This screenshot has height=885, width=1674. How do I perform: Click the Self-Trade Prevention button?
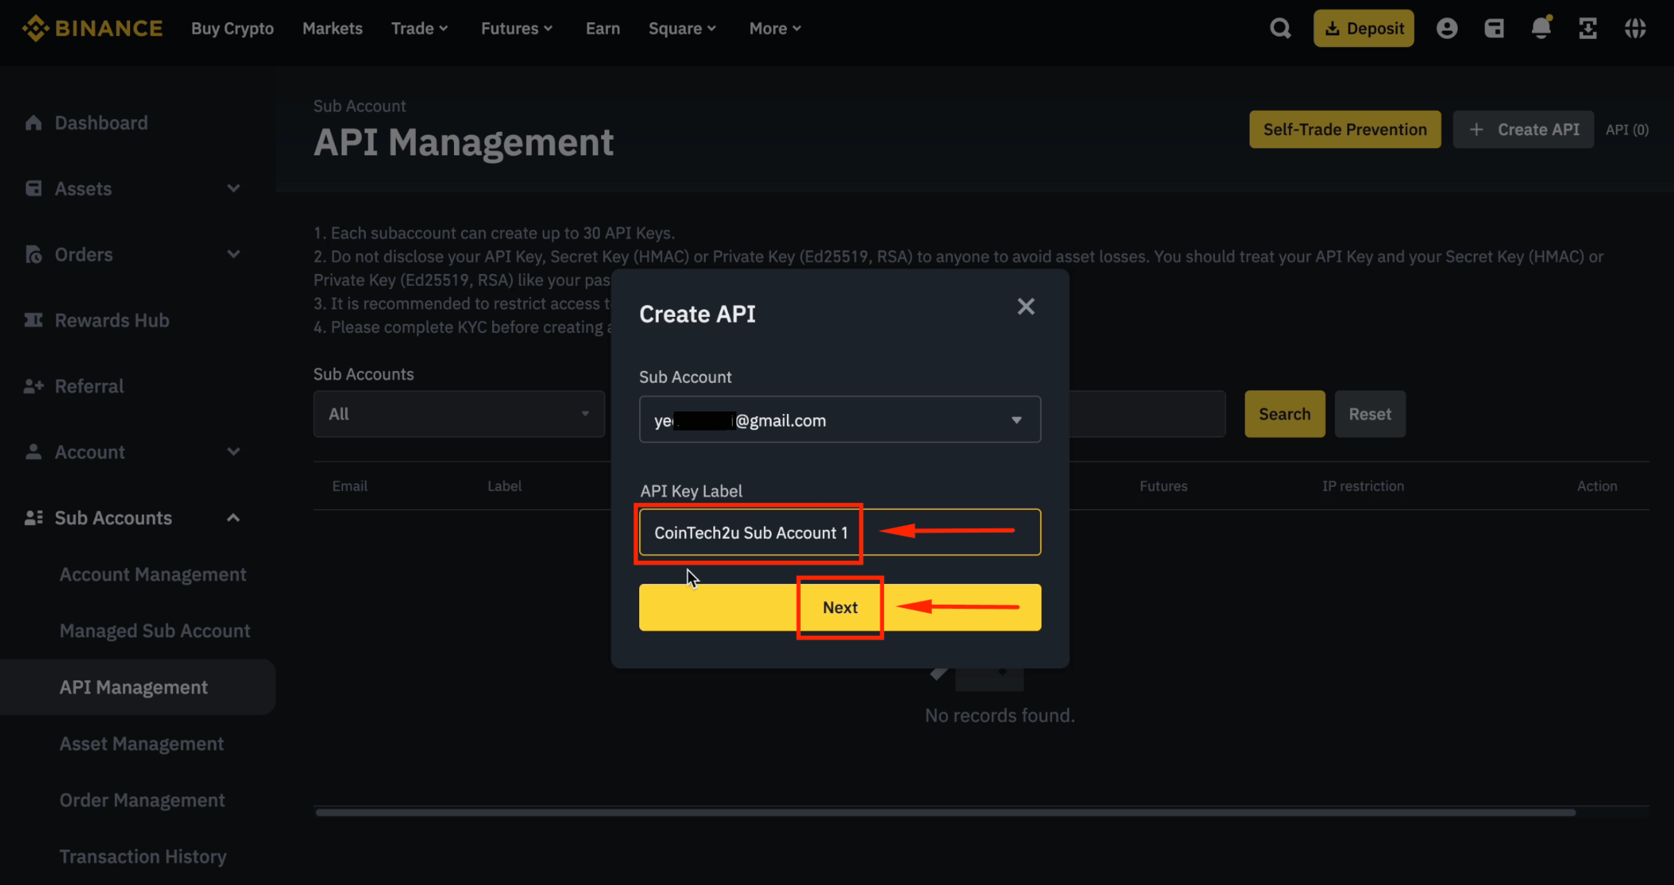point(1344,129)
